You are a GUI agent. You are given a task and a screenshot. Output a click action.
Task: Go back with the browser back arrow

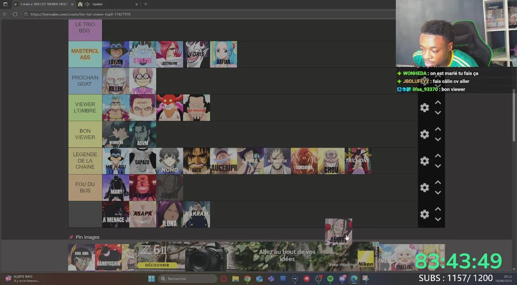click(5, 14)
